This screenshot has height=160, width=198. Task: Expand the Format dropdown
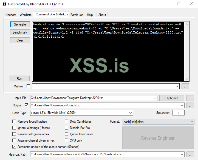192,122
